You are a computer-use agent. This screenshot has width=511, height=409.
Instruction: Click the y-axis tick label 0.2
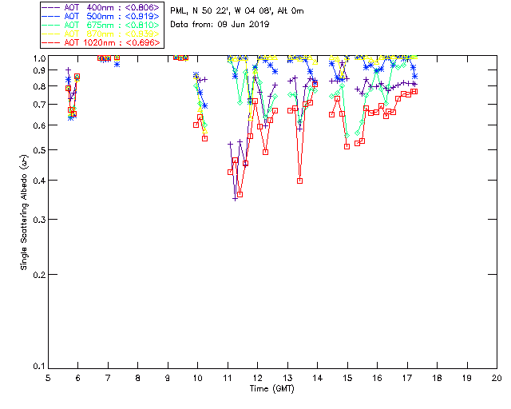pos(36,275)
